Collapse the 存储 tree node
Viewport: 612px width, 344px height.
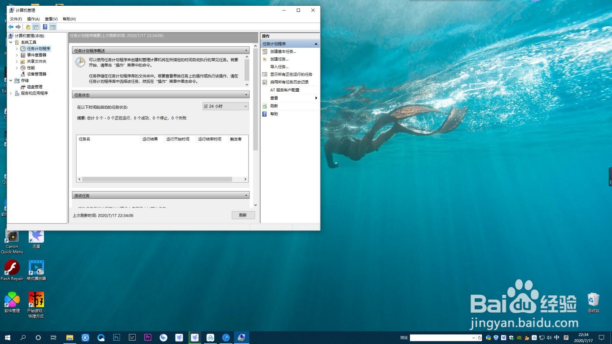pos(11,81)
